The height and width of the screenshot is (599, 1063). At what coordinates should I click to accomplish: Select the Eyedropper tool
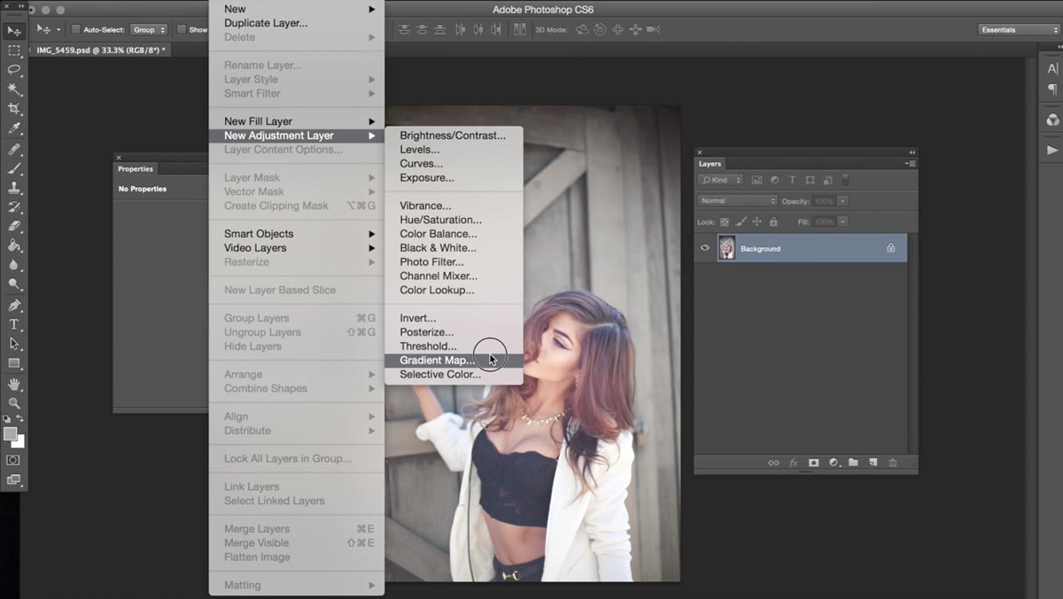click(13, 128)
